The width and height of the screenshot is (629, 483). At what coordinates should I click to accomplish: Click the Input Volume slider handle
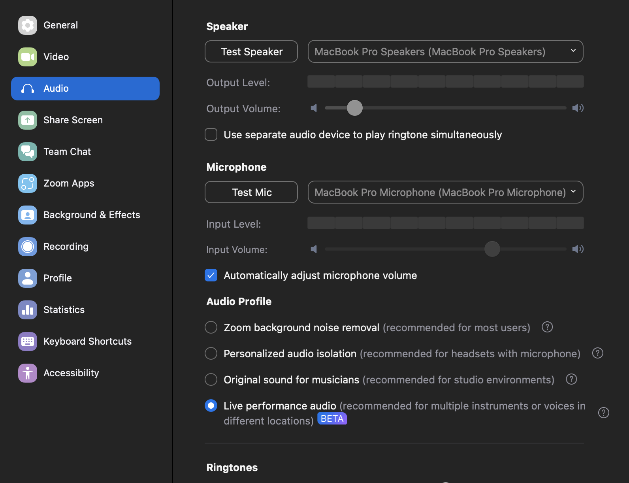492,249
